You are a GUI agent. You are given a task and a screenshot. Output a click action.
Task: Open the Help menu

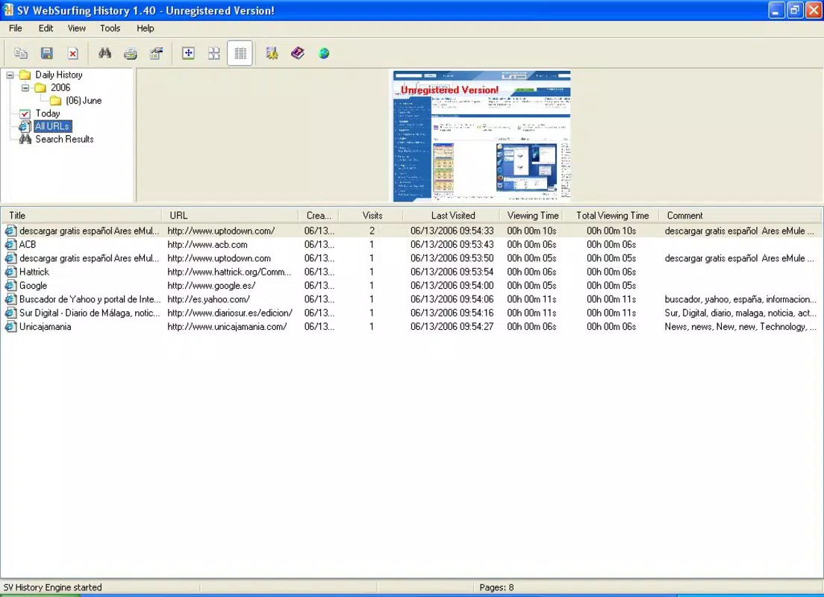(x=145, y=28)
